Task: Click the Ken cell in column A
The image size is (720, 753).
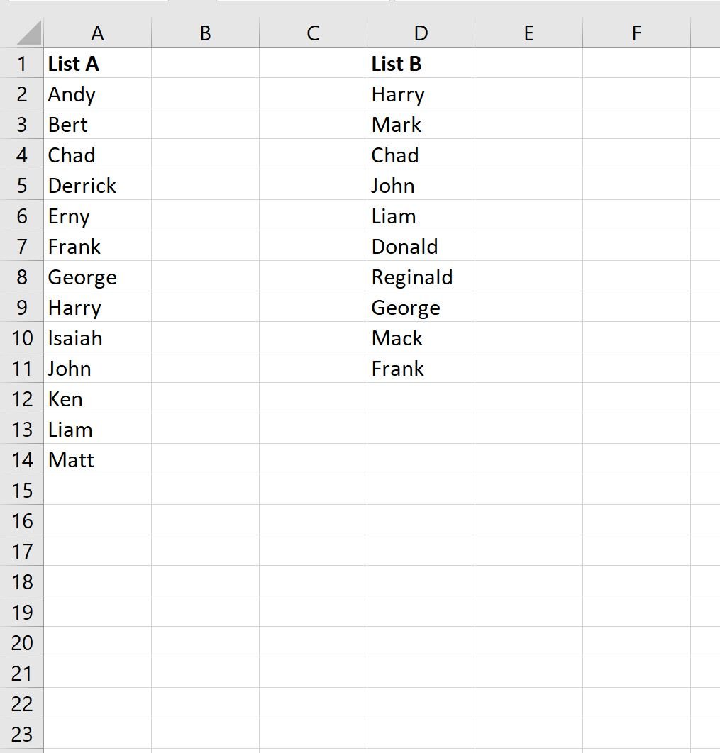Action: tap(97, 398)
